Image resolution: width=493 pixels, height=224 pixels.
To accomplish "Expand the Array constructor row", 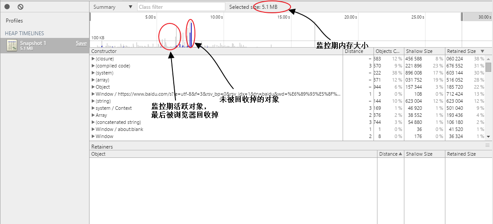I will click(93, 115).
